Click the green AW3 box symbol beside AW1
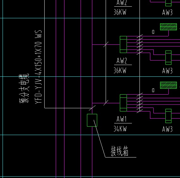Screen dimensions: 180x178 click(168, 116)
